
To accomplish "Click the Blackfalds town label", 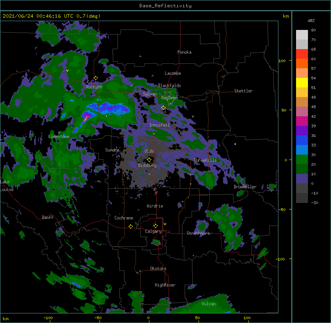I will (x=169, y=86).
